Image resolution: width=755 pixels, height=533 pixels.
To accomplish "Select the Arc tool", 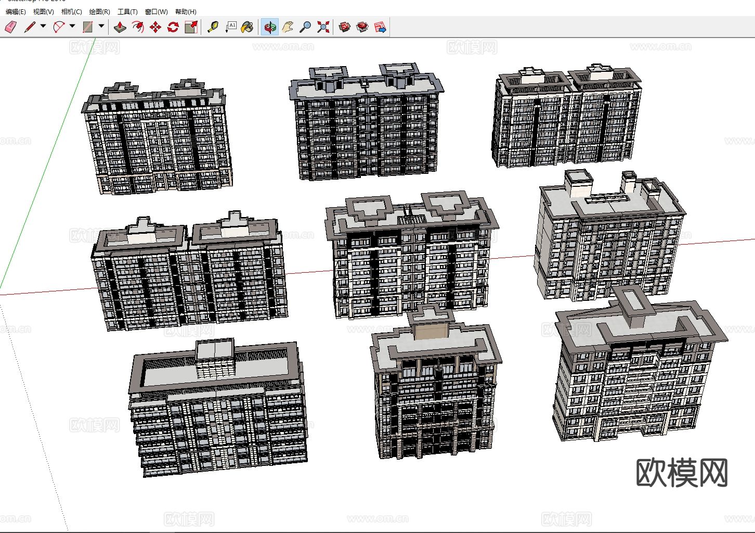I will 59,27.
